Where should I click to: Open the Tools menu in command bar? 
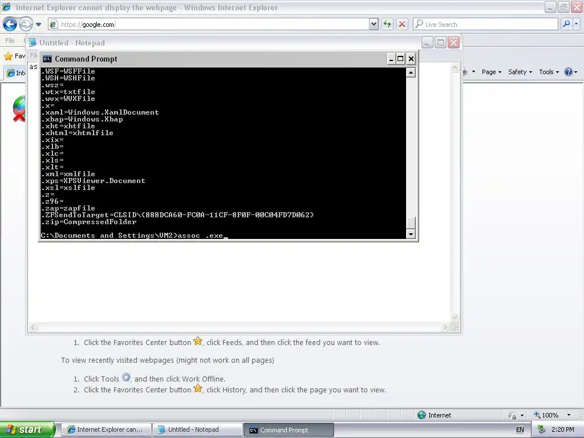coord(549,72)
